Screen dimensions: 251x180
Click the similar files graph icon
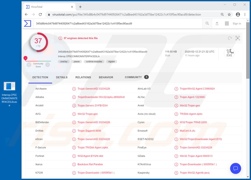pos(238,38)
